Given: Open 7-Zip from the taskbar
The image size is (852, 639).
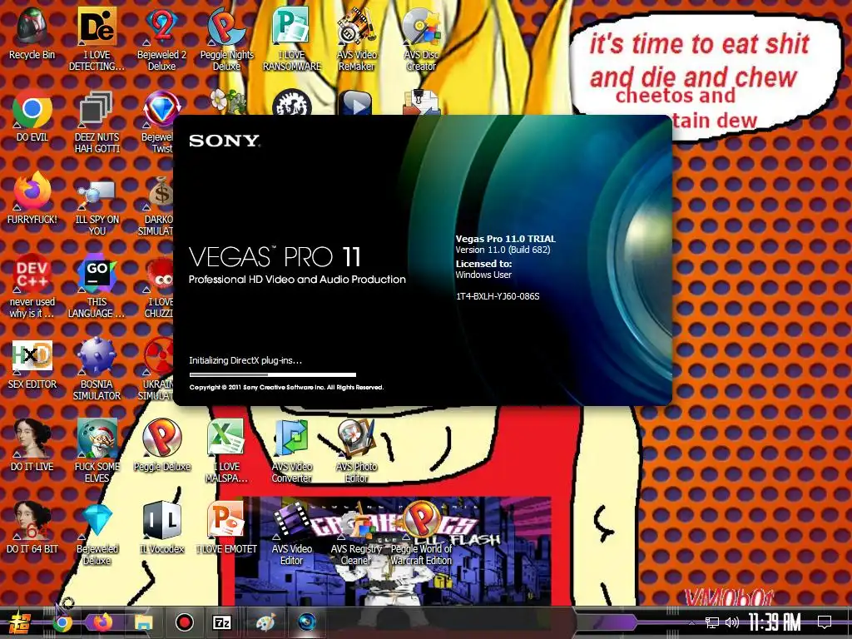Looking at the screenshot, I should (x=222, y=622).
